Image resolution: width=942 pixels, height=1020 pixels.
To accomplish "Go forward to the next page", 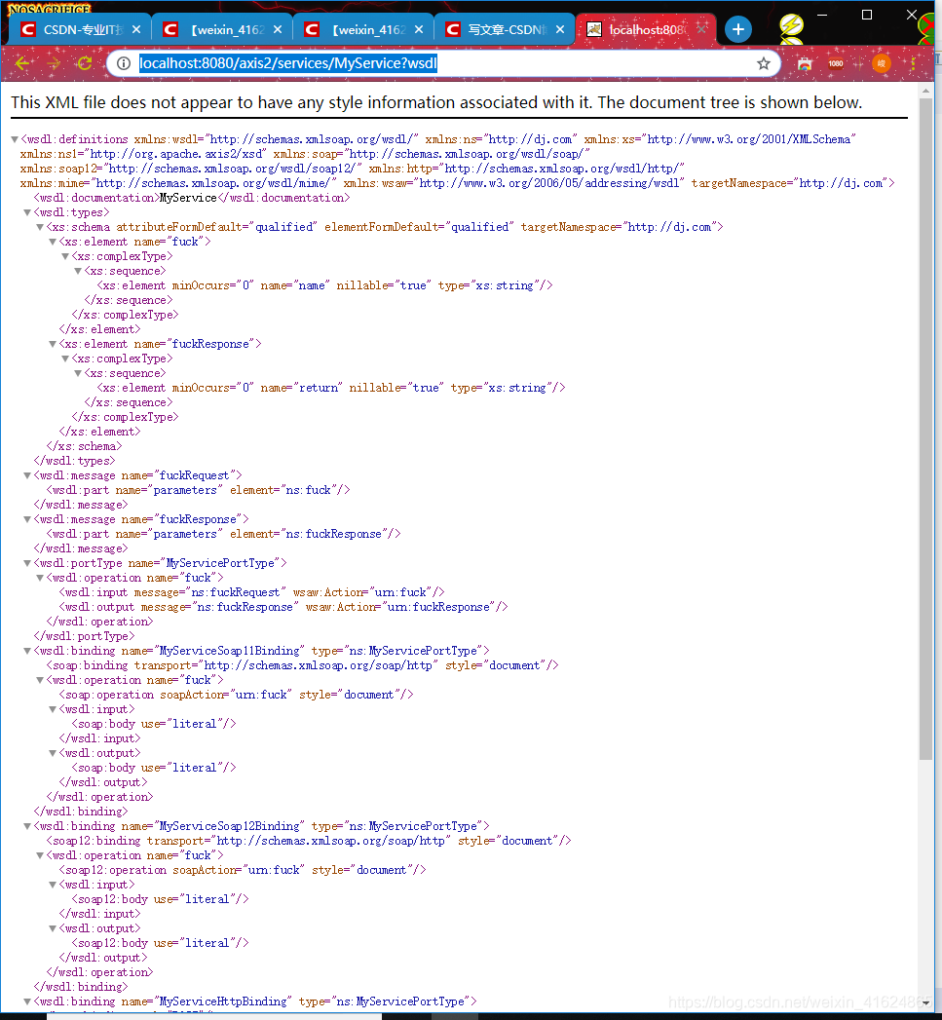I will click(x=54, y=63).
